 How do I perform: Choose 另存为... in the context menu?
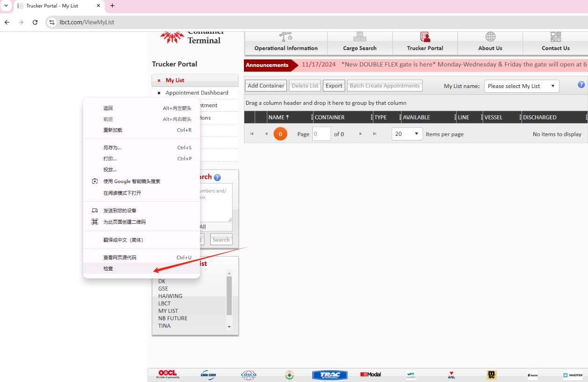(x=141, y=147)
